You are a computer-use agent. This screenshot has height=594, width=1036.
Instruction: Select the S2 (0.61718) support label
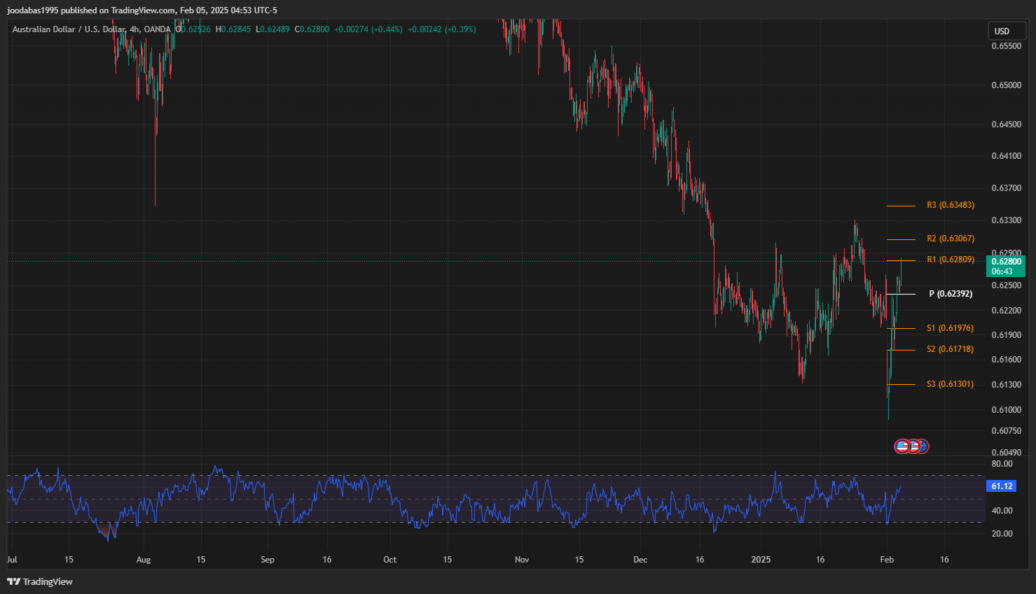(950, 349)
